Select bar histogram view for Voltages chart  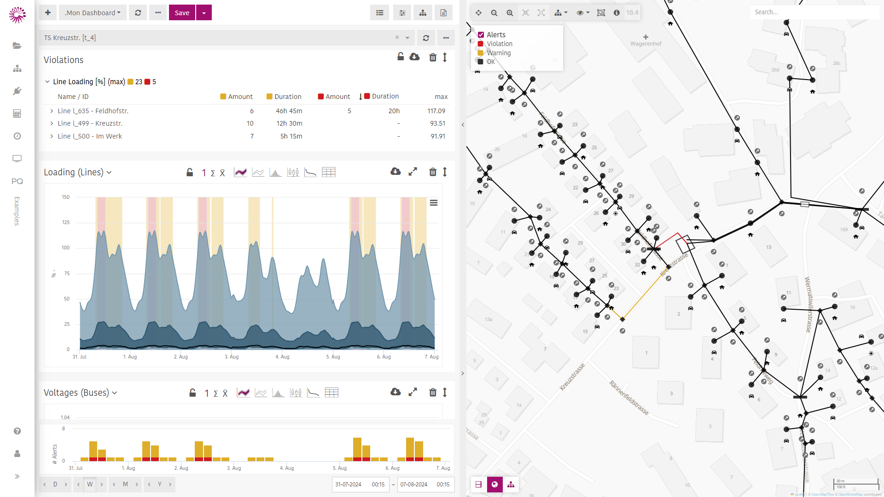click(278, 393)
